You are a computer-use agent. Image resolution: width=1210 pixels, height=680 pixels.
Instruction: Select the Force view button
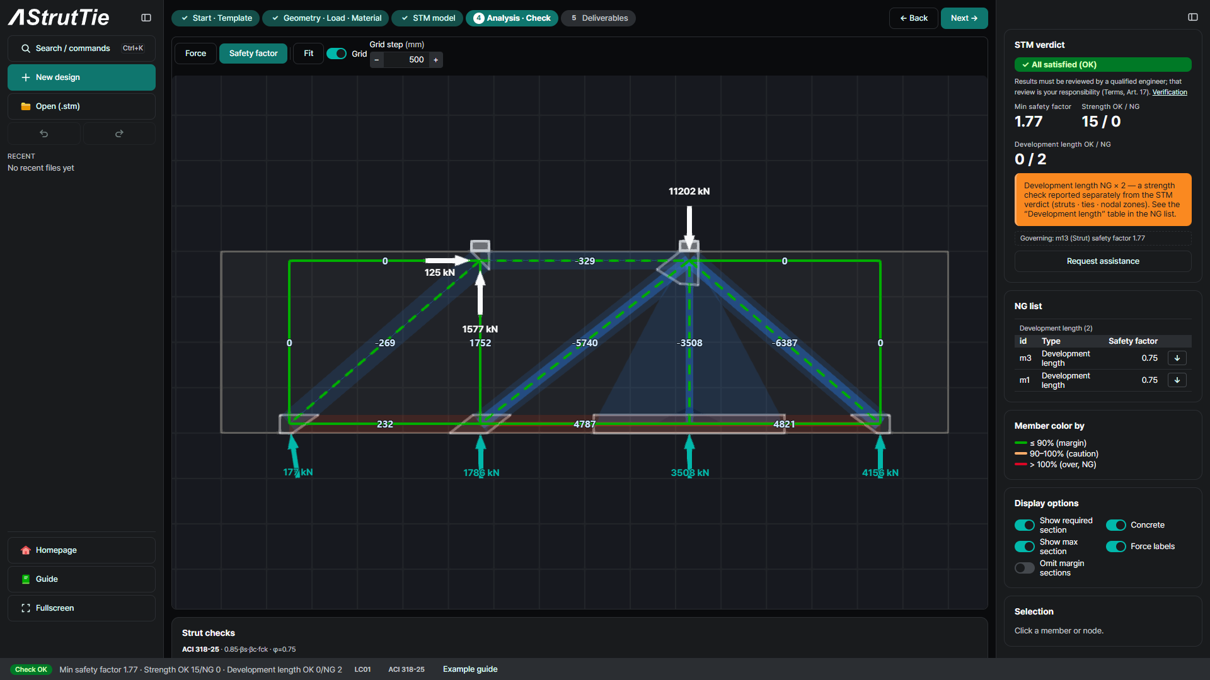pos(195,54)
